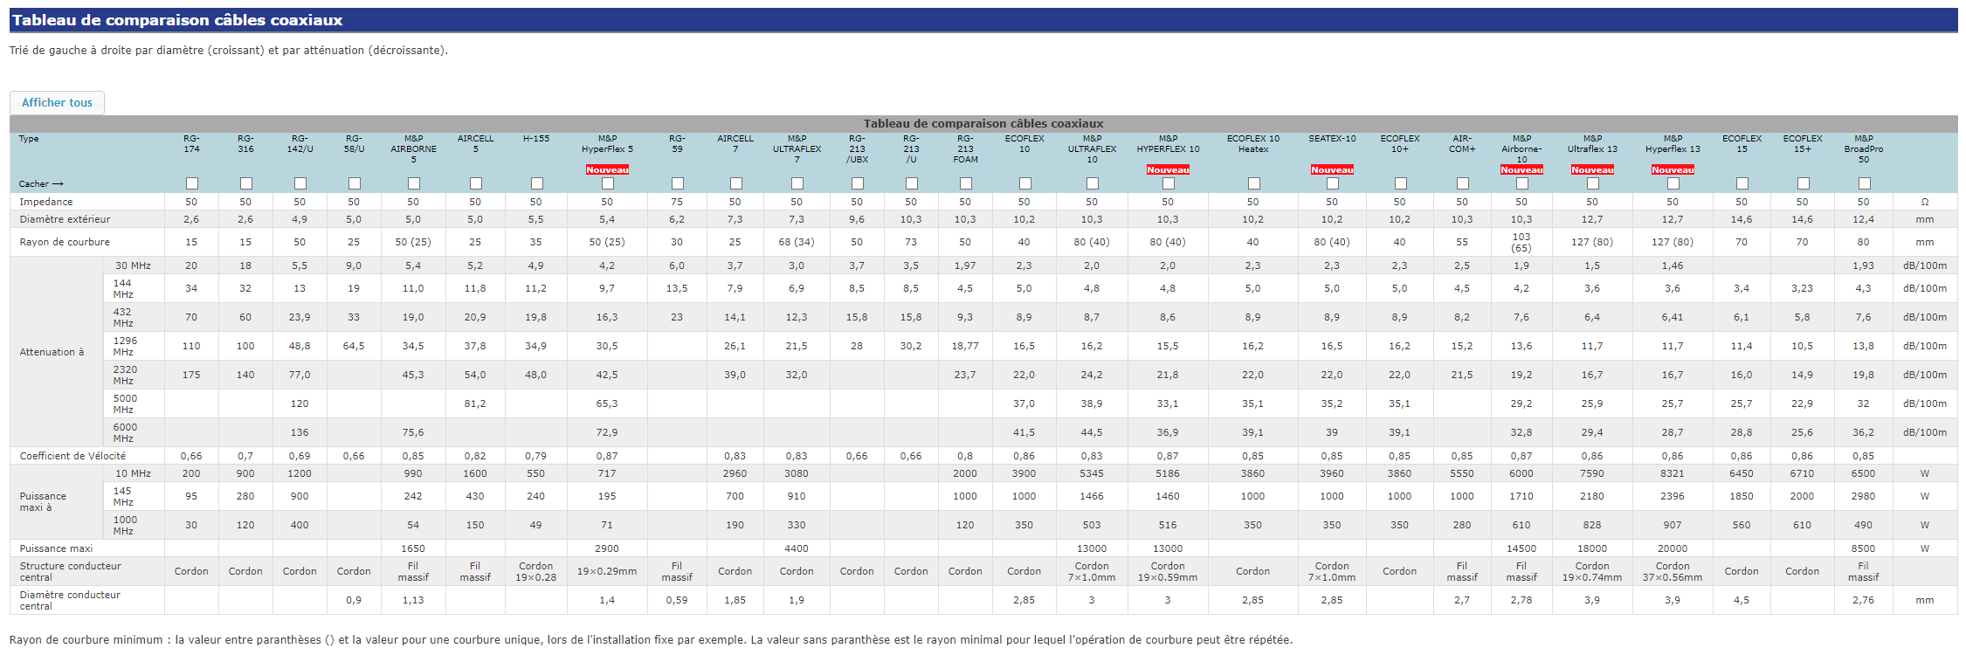Viewport: 1966px width, 655px height.
Task: Select the Impedance row label
Action: coord(46,202)
